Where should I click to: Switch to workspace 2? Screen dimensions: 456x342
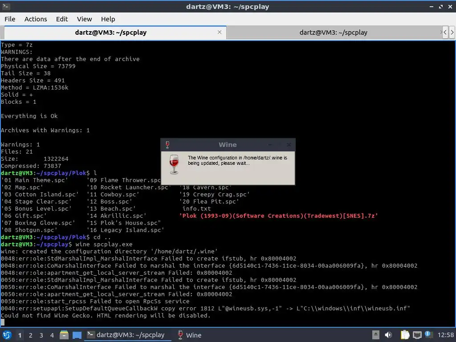30,335
